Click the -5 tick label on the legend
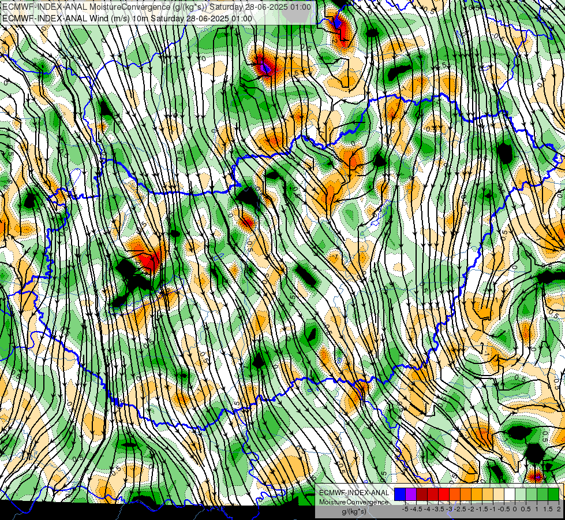The image size is (565, 520). coord(405,509)
